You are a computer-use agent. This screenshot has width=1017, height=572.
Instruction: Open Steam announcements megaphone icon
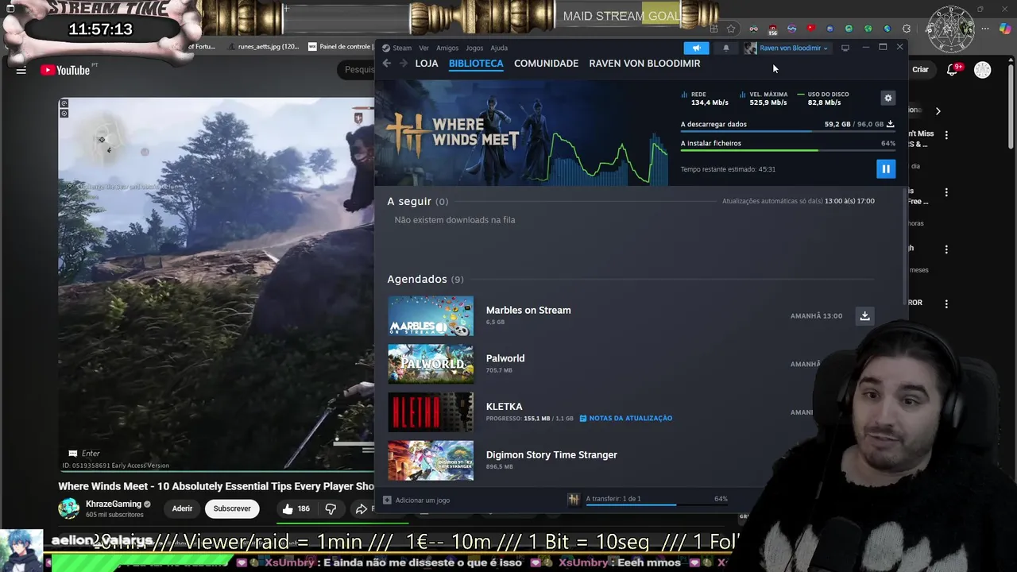pyautogui.click(x=696, y=48)
